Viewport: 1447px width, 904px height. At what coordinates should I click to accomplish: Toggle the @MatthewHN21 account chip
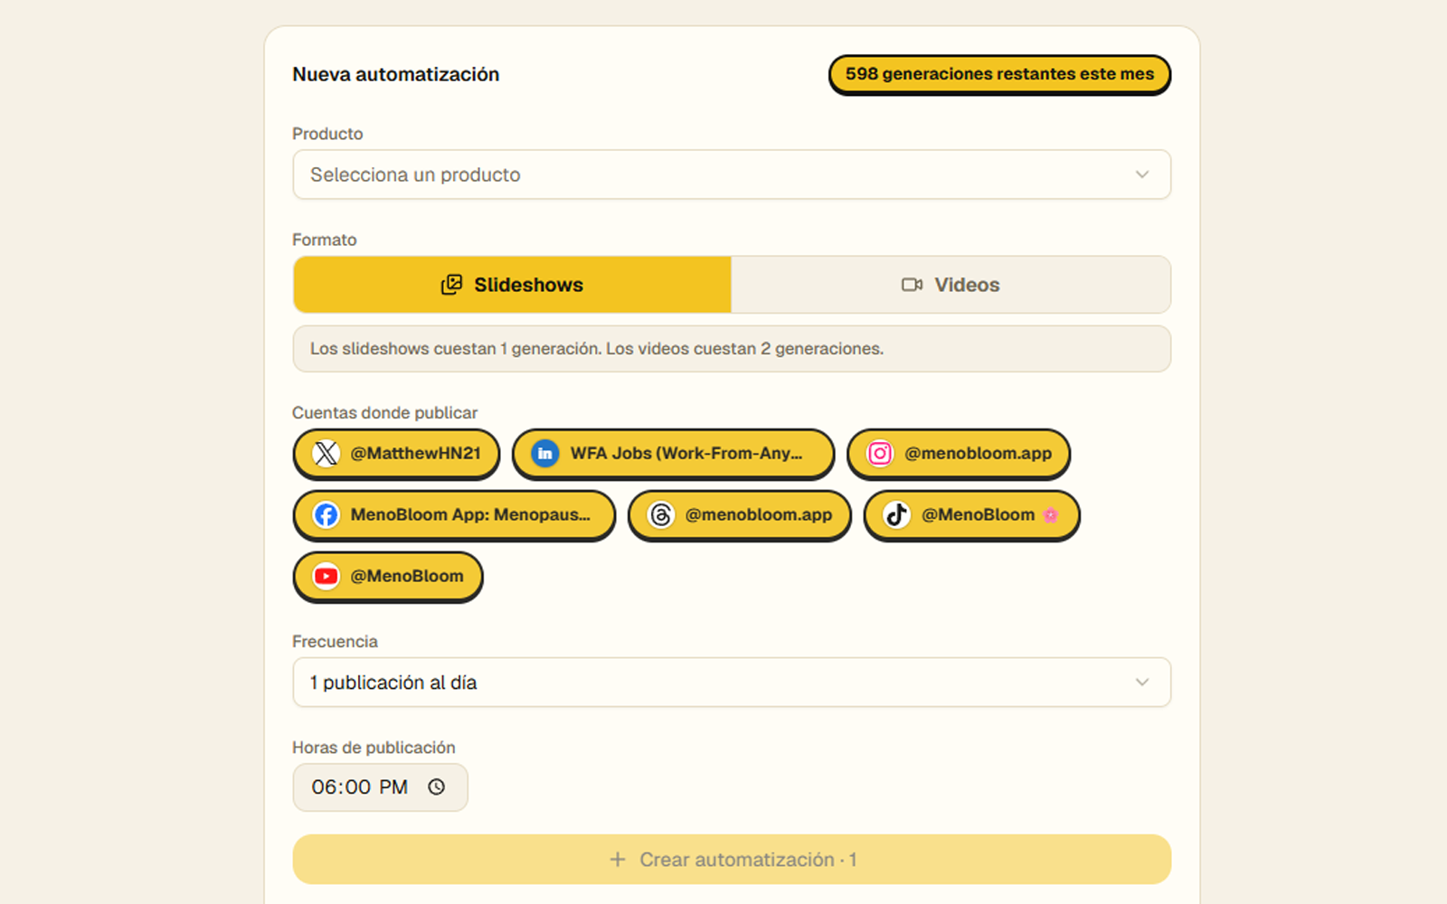click(x=396, y=454)
